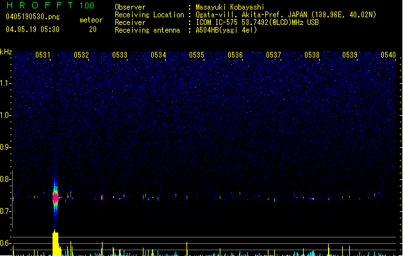The height and width of the screenshot is (256, 403).
Task: Click the 1.1 kHz axis label
Action: tap(6, 83)
